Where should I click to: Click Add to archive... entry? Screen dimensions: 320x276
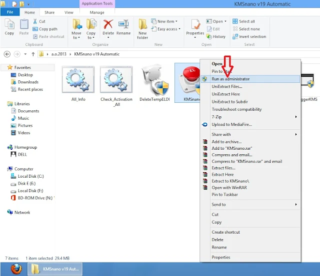pos(226,142)
